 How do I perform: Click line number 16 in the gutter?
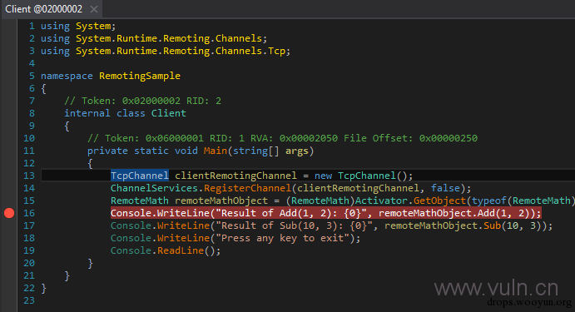pyautogui.click(x=29, y=213)
